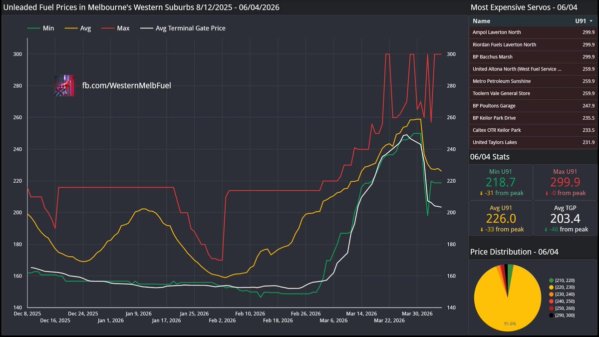
Task: Select the BP Bacchus Marsh row
Action: click(x=533, y=57)
